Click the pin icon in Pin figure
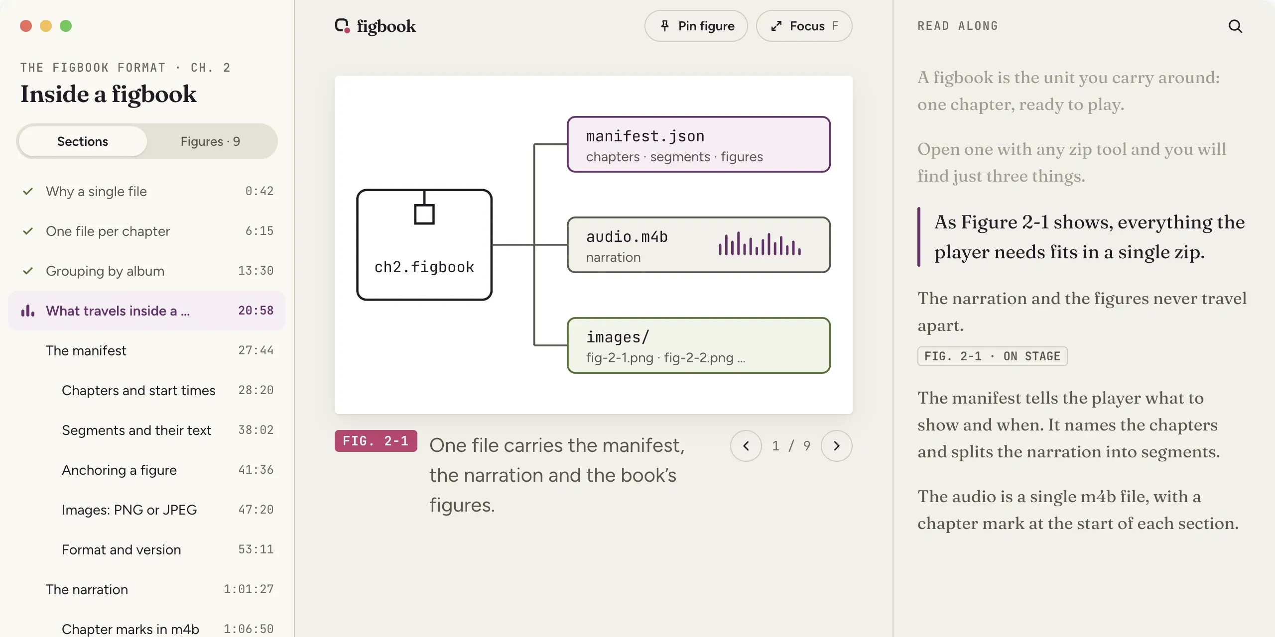This screenshot has width=1275, height=637. coord(664,26)
